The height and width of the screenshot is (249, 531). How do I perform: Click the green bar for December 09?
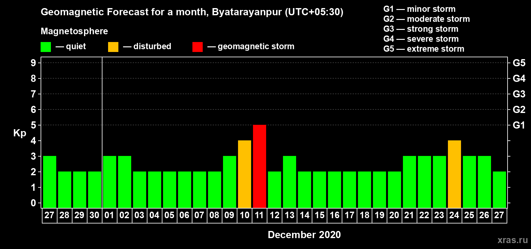click(230, 182)
